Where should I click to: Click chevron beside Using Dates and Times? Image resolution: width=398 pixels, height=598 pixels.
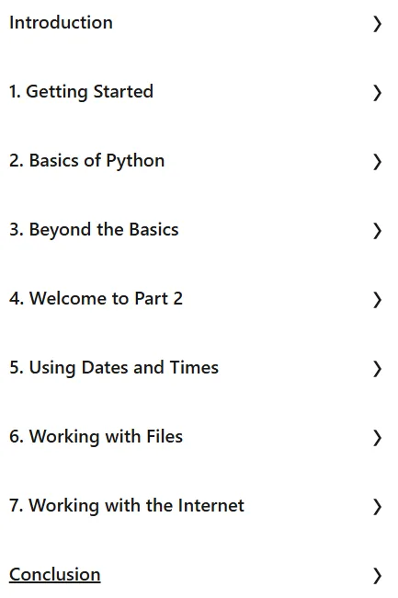coord(377,369)
